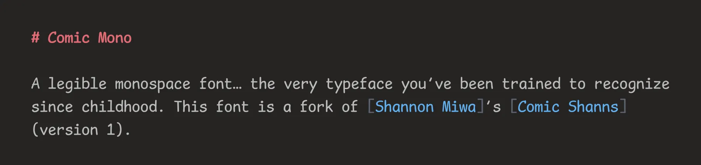Click the word "This" in the second line
701x165 pixels.
[x=190, y=107]
